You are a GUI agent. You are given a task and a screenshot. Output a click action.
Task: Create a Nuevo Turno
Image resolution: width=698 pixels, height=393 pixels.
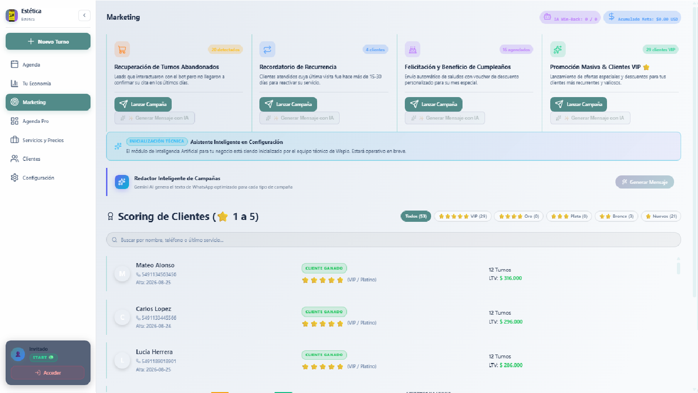click(48, 41)
